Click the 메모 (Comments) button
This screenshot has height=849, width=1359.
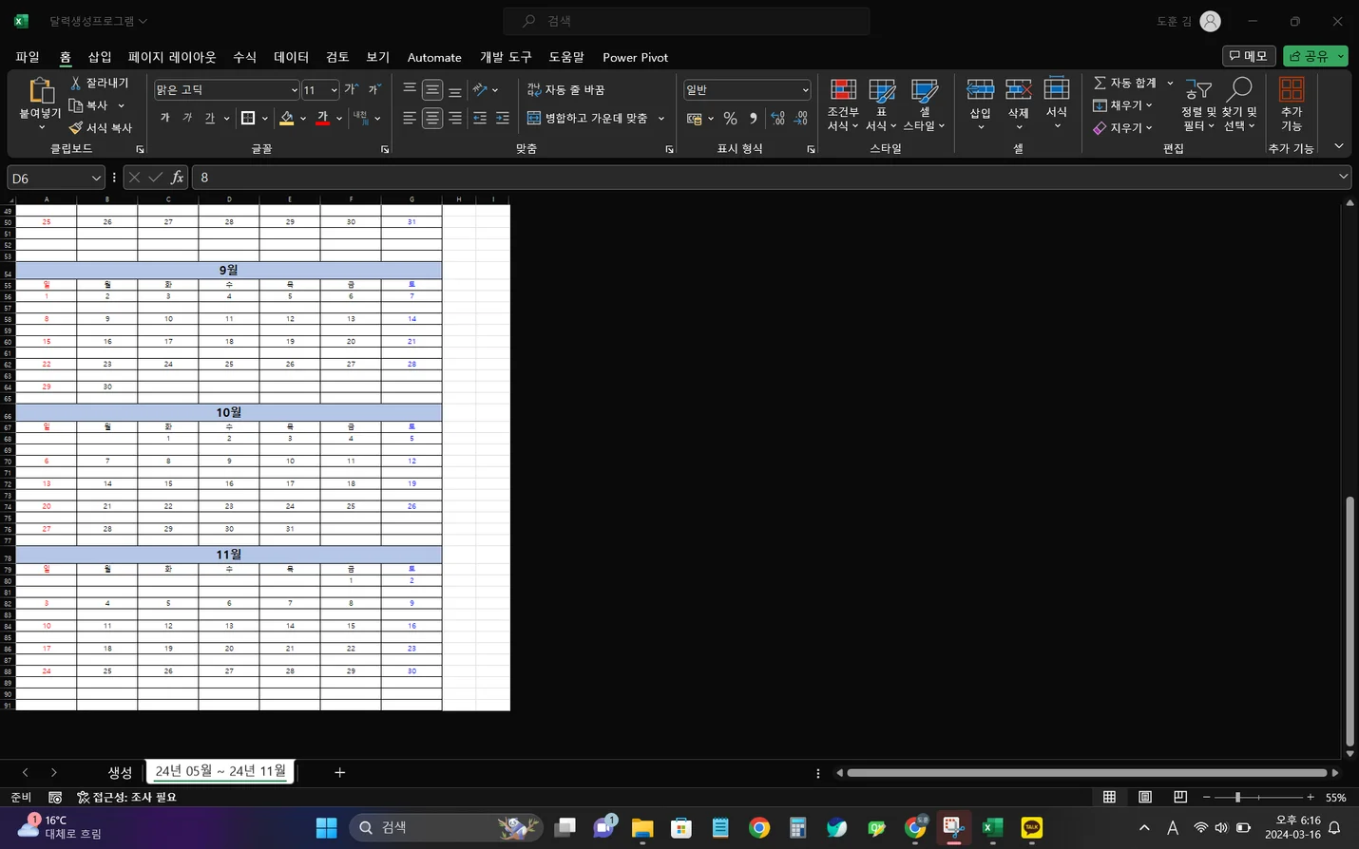pos(1248,56)
